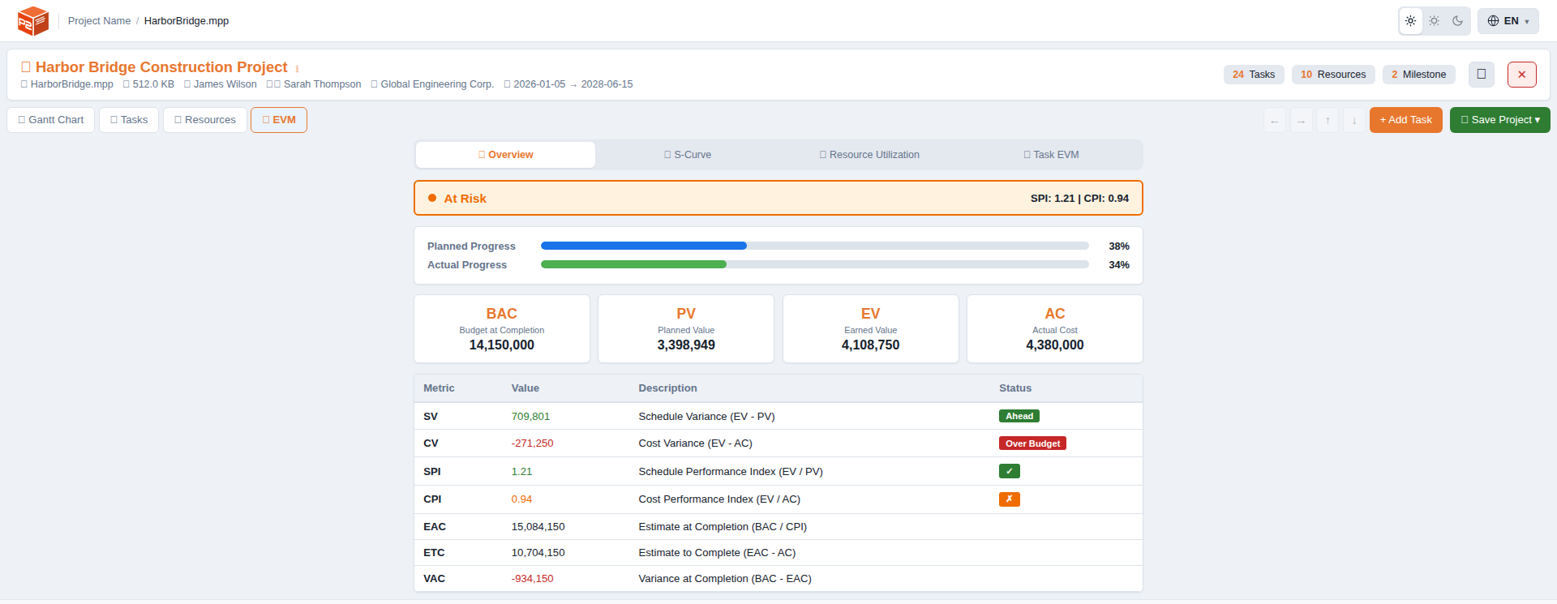Screen dimensions: 1557x604
Task: Click the EAC value 15,084,150
Action: [538, 527]
